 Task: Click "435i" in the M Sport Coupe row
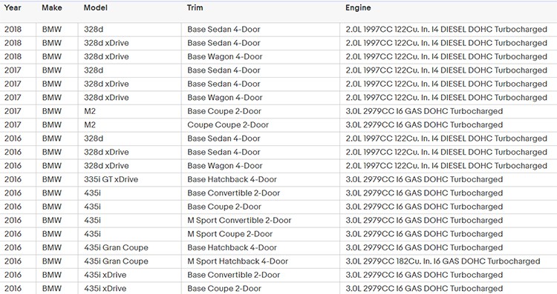92,234
